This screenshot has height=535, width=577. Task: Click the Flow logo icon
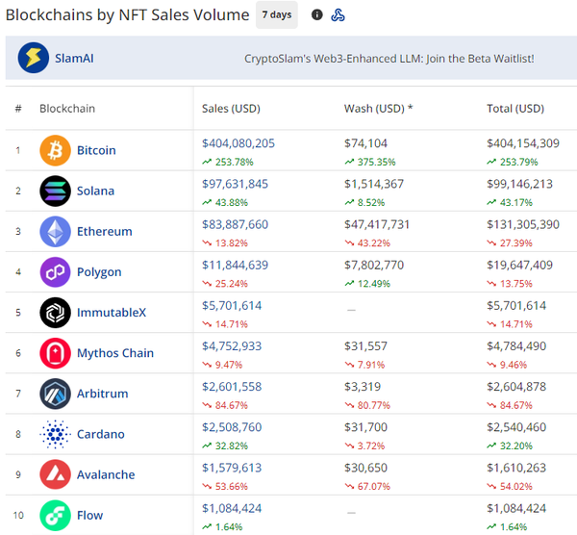click(55, 515)
